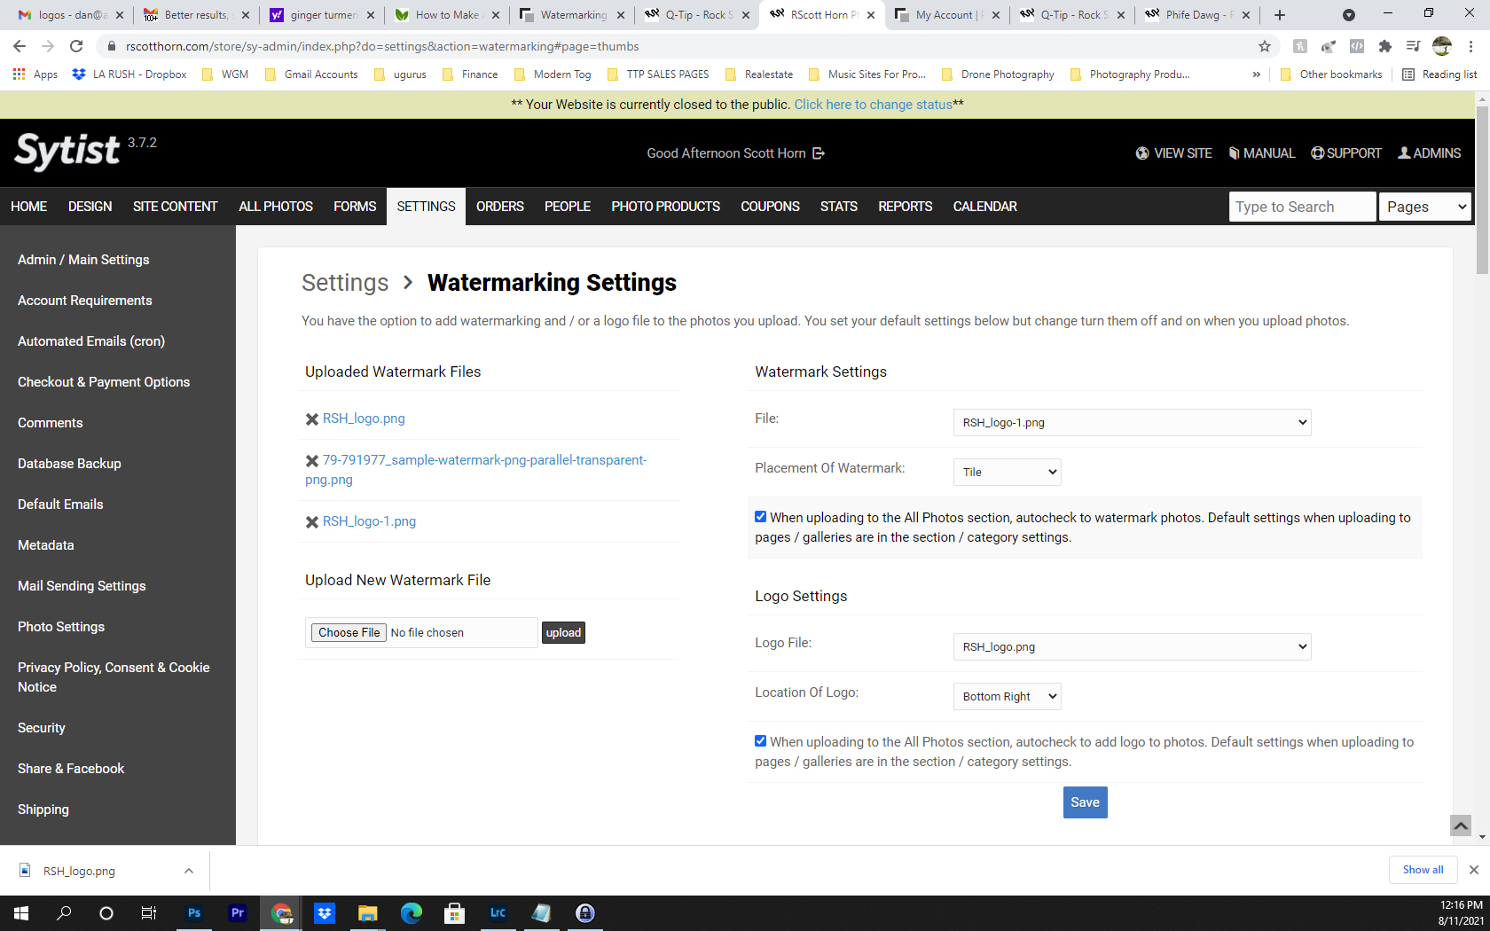Go back with browser back arrow
Screen dimensions: 1490x931
click(x=20, y=46)
